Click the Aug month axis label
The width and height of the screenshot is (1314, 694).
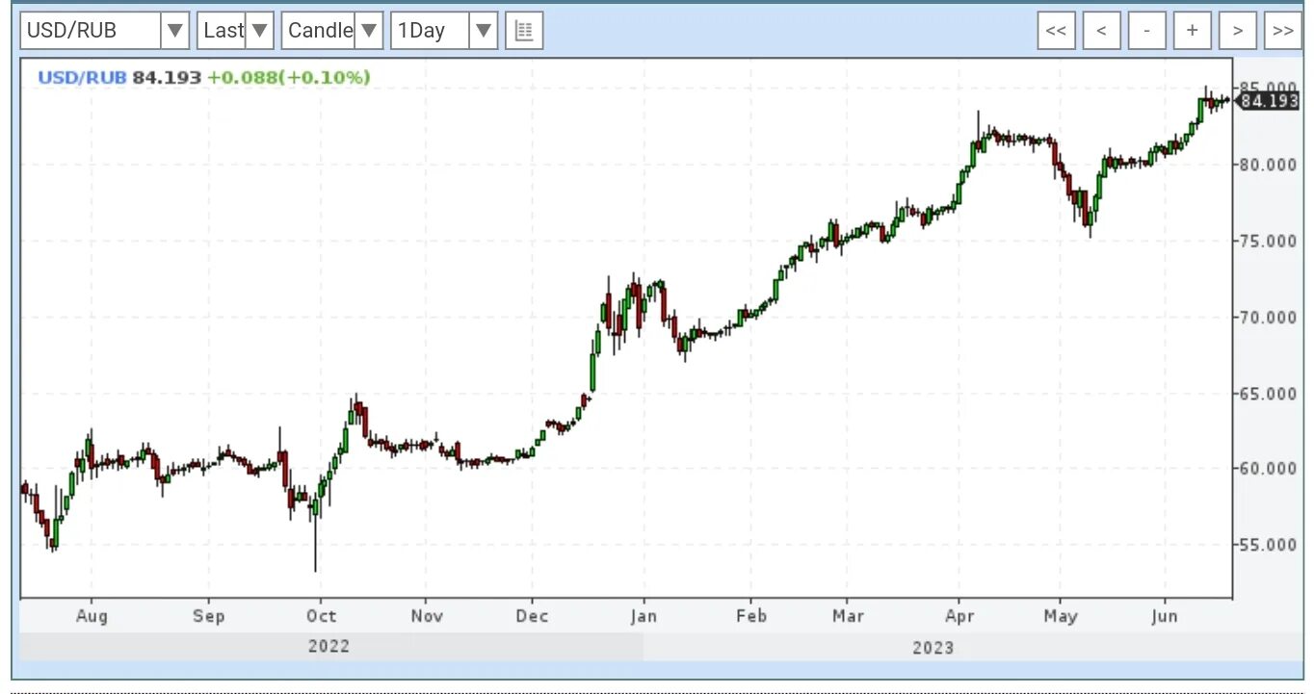coord(92,616)
